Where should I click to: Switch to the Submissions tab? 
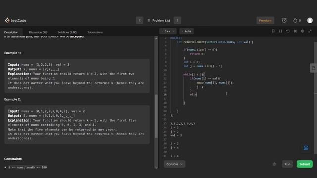(x=95, y=32)
